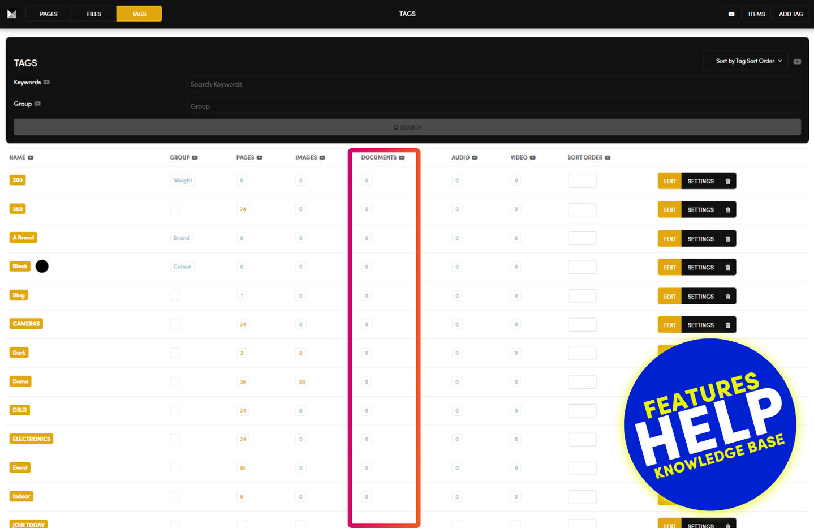
Task: Focus the Search Keywords input field
Action: pyautogui.click(x=493, y=84)
